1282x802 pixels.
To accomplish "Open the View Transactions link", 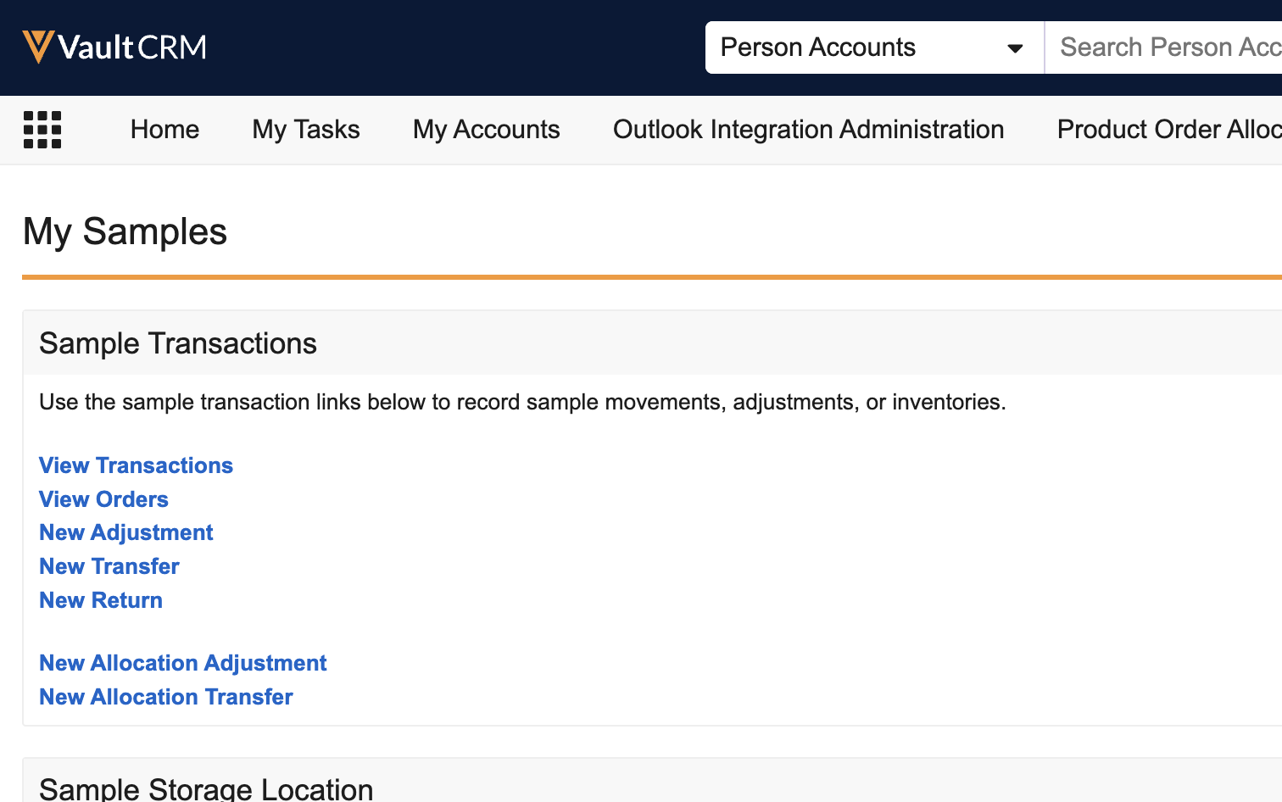I will 136,465.
